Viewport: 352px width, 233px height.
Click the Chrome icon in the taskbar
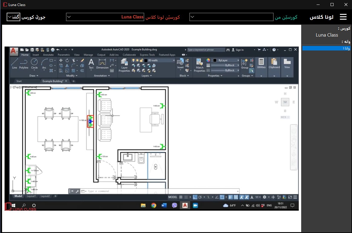[x=154, y=205]
